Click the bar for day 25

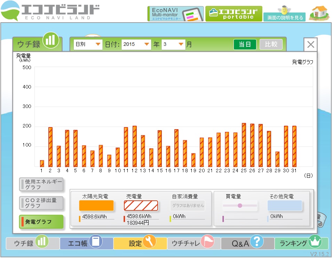pos(244,145)
